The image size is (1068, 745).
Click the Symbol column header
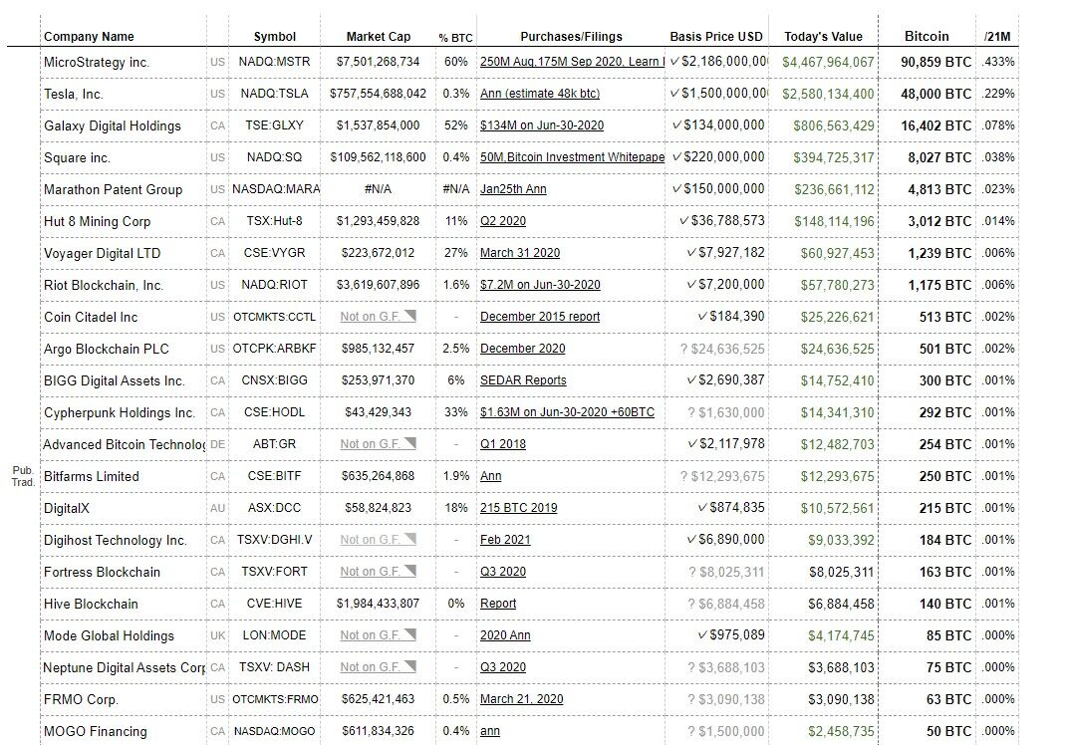pos(275,36)
